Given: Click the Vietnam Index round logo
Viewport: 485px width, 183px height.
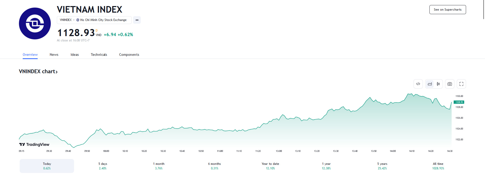Looking at the screenshot, I should [x=35, y=23].
